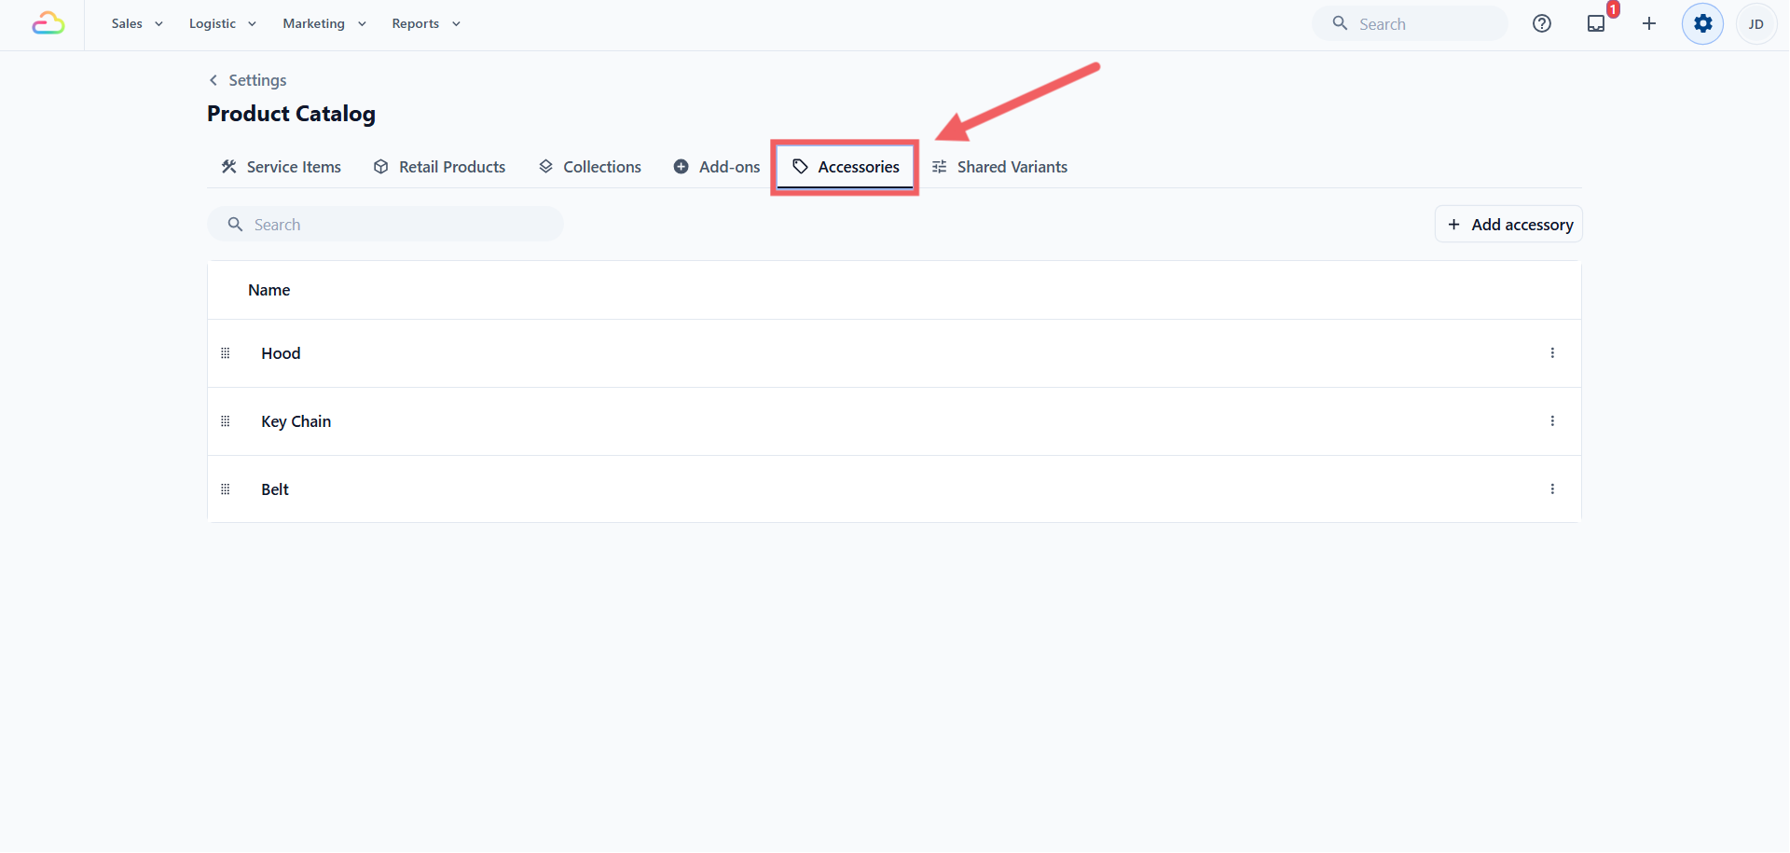Click the magnifier icon in the header search
Viewport: 1790px width, 853px height.
(x=1340, y=23)
